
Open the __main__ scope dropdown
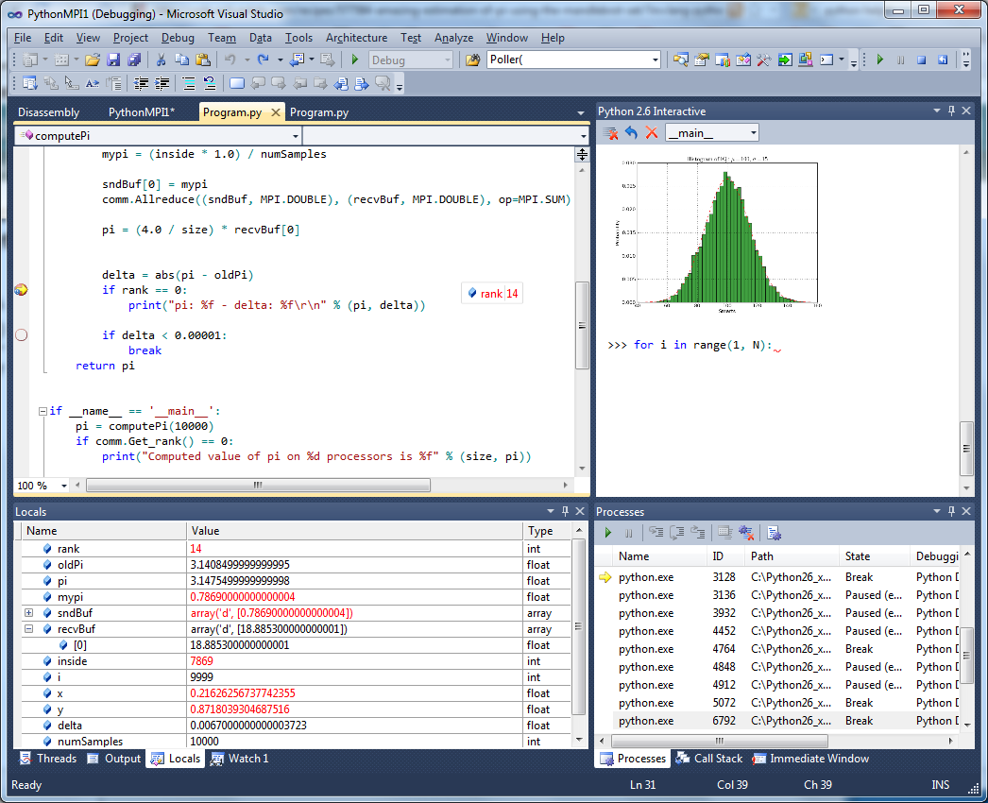pos(752,133)
